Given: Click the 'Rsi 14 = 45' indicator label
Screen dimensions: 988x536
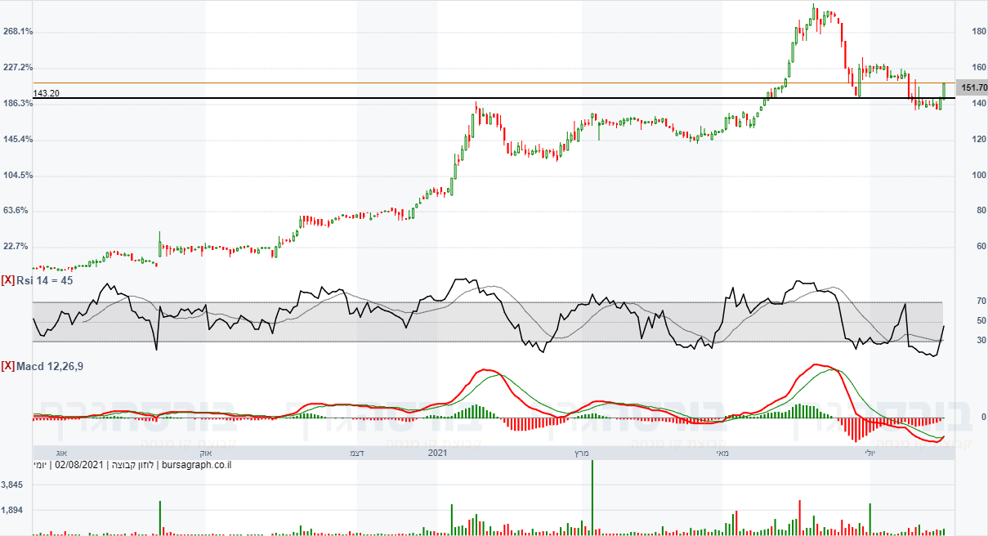Looking at the screenshot, I should [x=45, y=280].
